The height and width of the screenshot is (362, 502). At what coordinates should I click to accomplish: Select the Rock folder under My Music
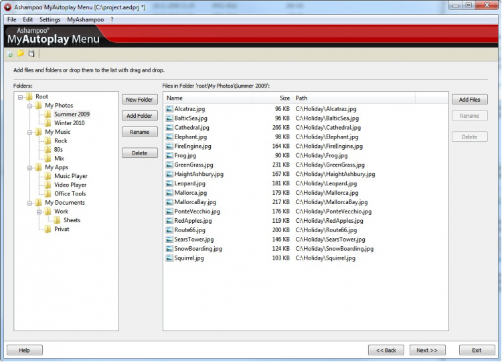61,141
